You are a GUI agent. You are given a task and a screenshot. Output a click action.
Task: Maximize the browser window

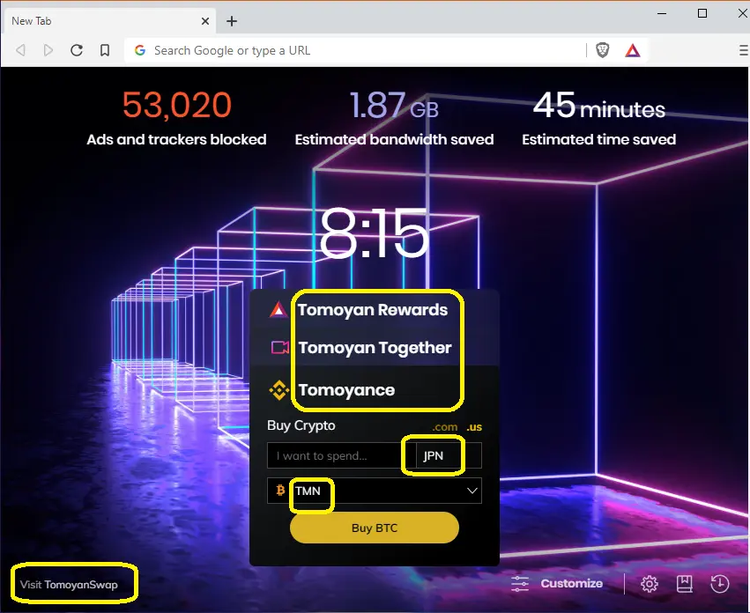pyautogui.click(x=702, y=13)
